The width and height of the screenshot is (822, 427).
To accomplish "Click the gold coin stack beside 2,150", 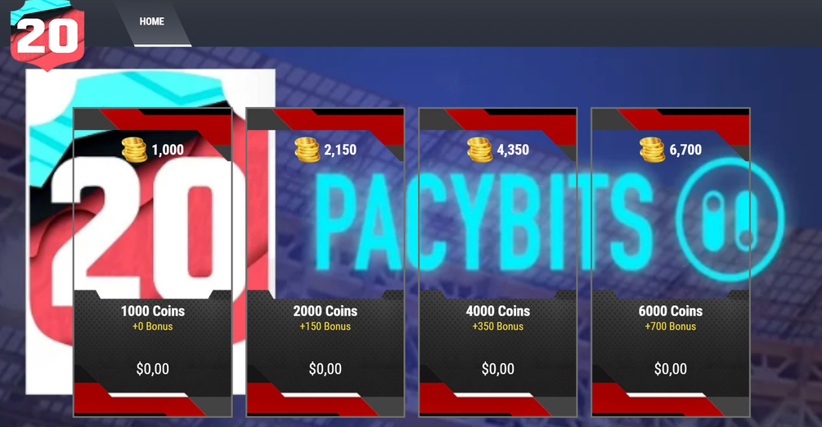I will point(307,150).
